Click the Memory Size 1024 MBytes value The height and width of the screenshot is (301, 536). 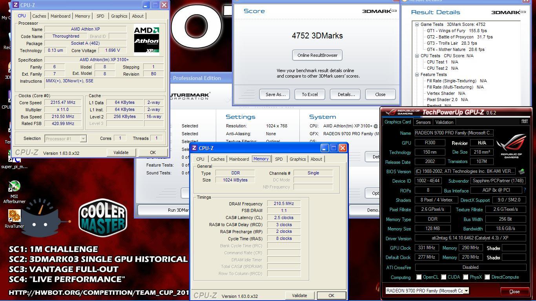(x=235, y=180)
